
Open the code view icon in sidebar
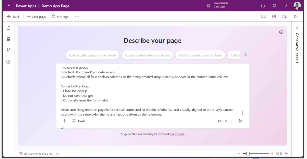click(8, 61)
